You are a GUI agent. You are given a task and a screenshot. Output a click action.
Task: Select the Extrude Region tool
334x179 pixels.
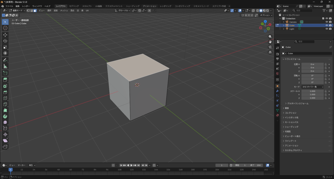click(5, 80)
